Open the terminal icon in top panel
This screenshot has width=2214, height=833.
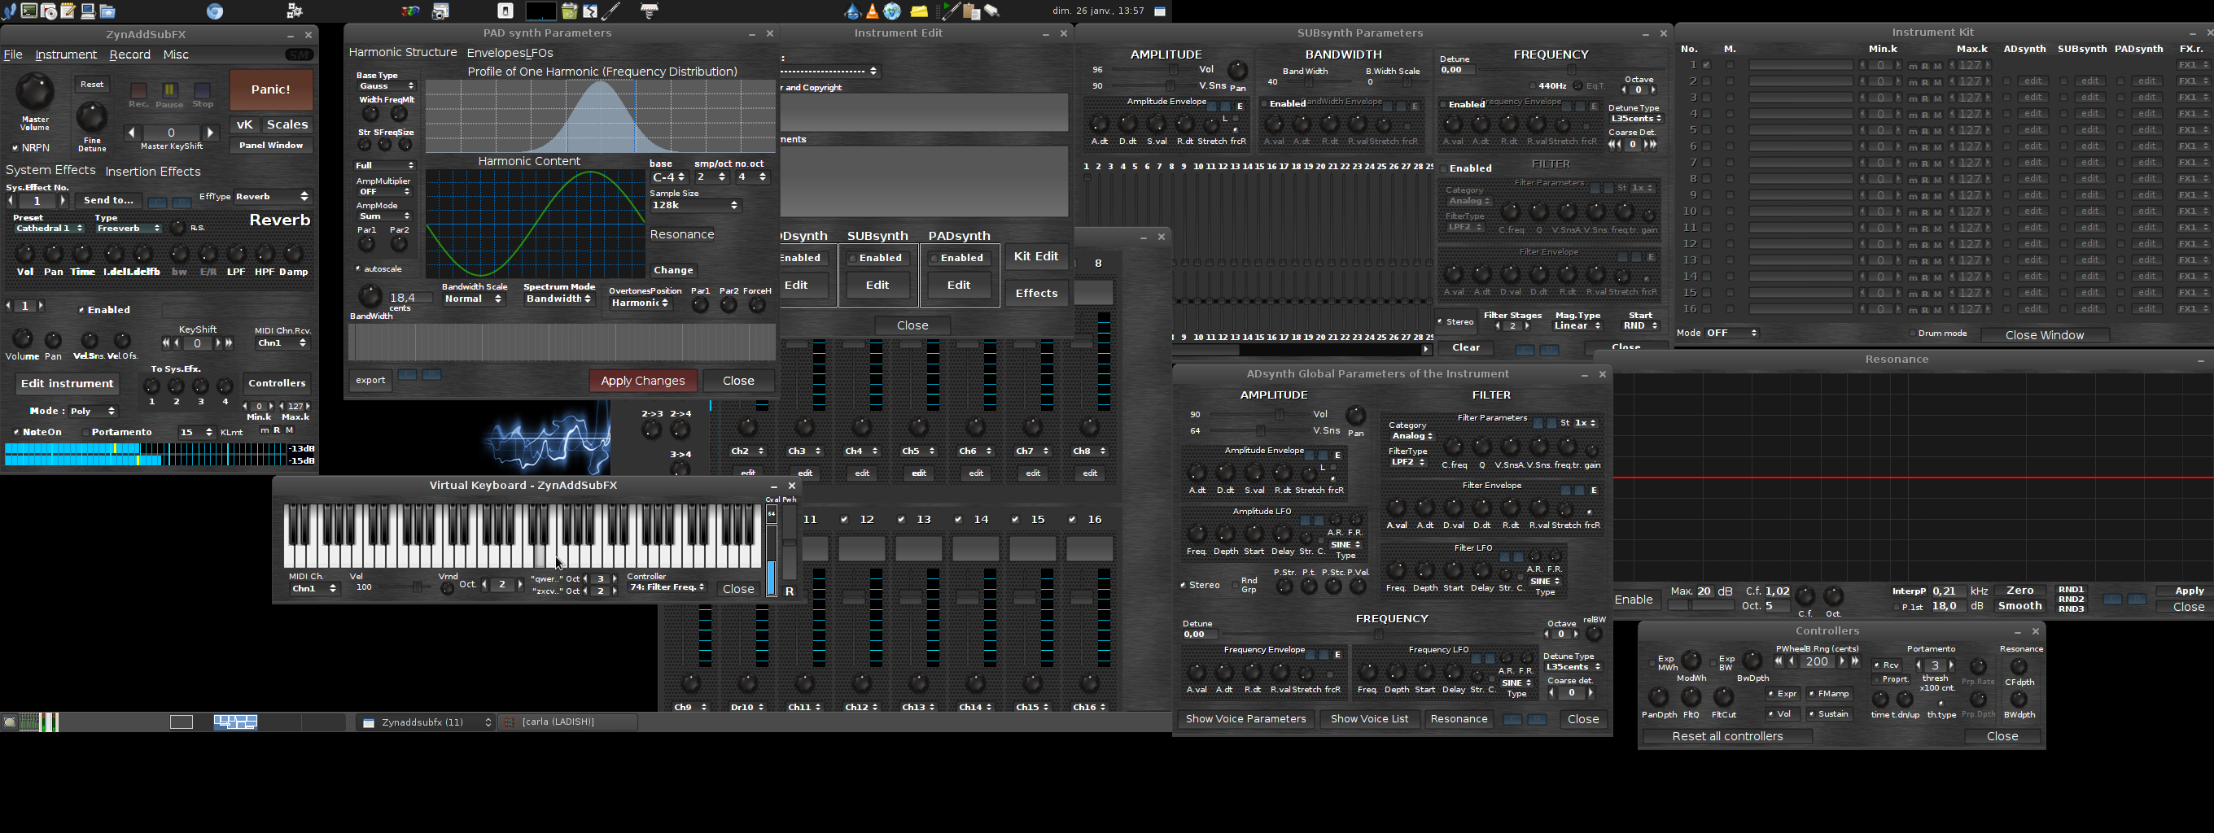coord(29,11)
